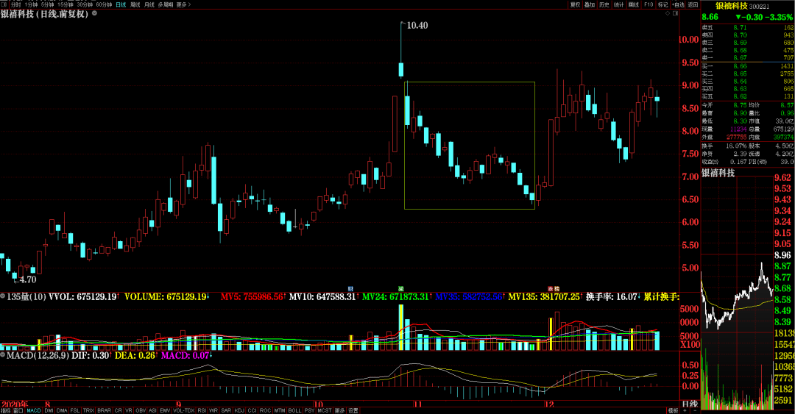Screen dimensions: 795x414
Task: Select the FSL indicator tab
Action: tap(75, 410)
